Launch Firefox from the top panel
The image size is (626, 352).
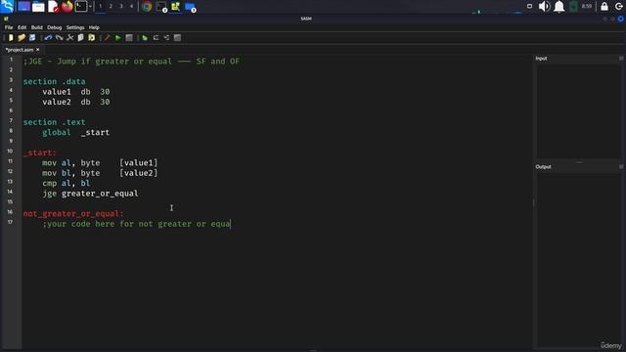(67, 7)
